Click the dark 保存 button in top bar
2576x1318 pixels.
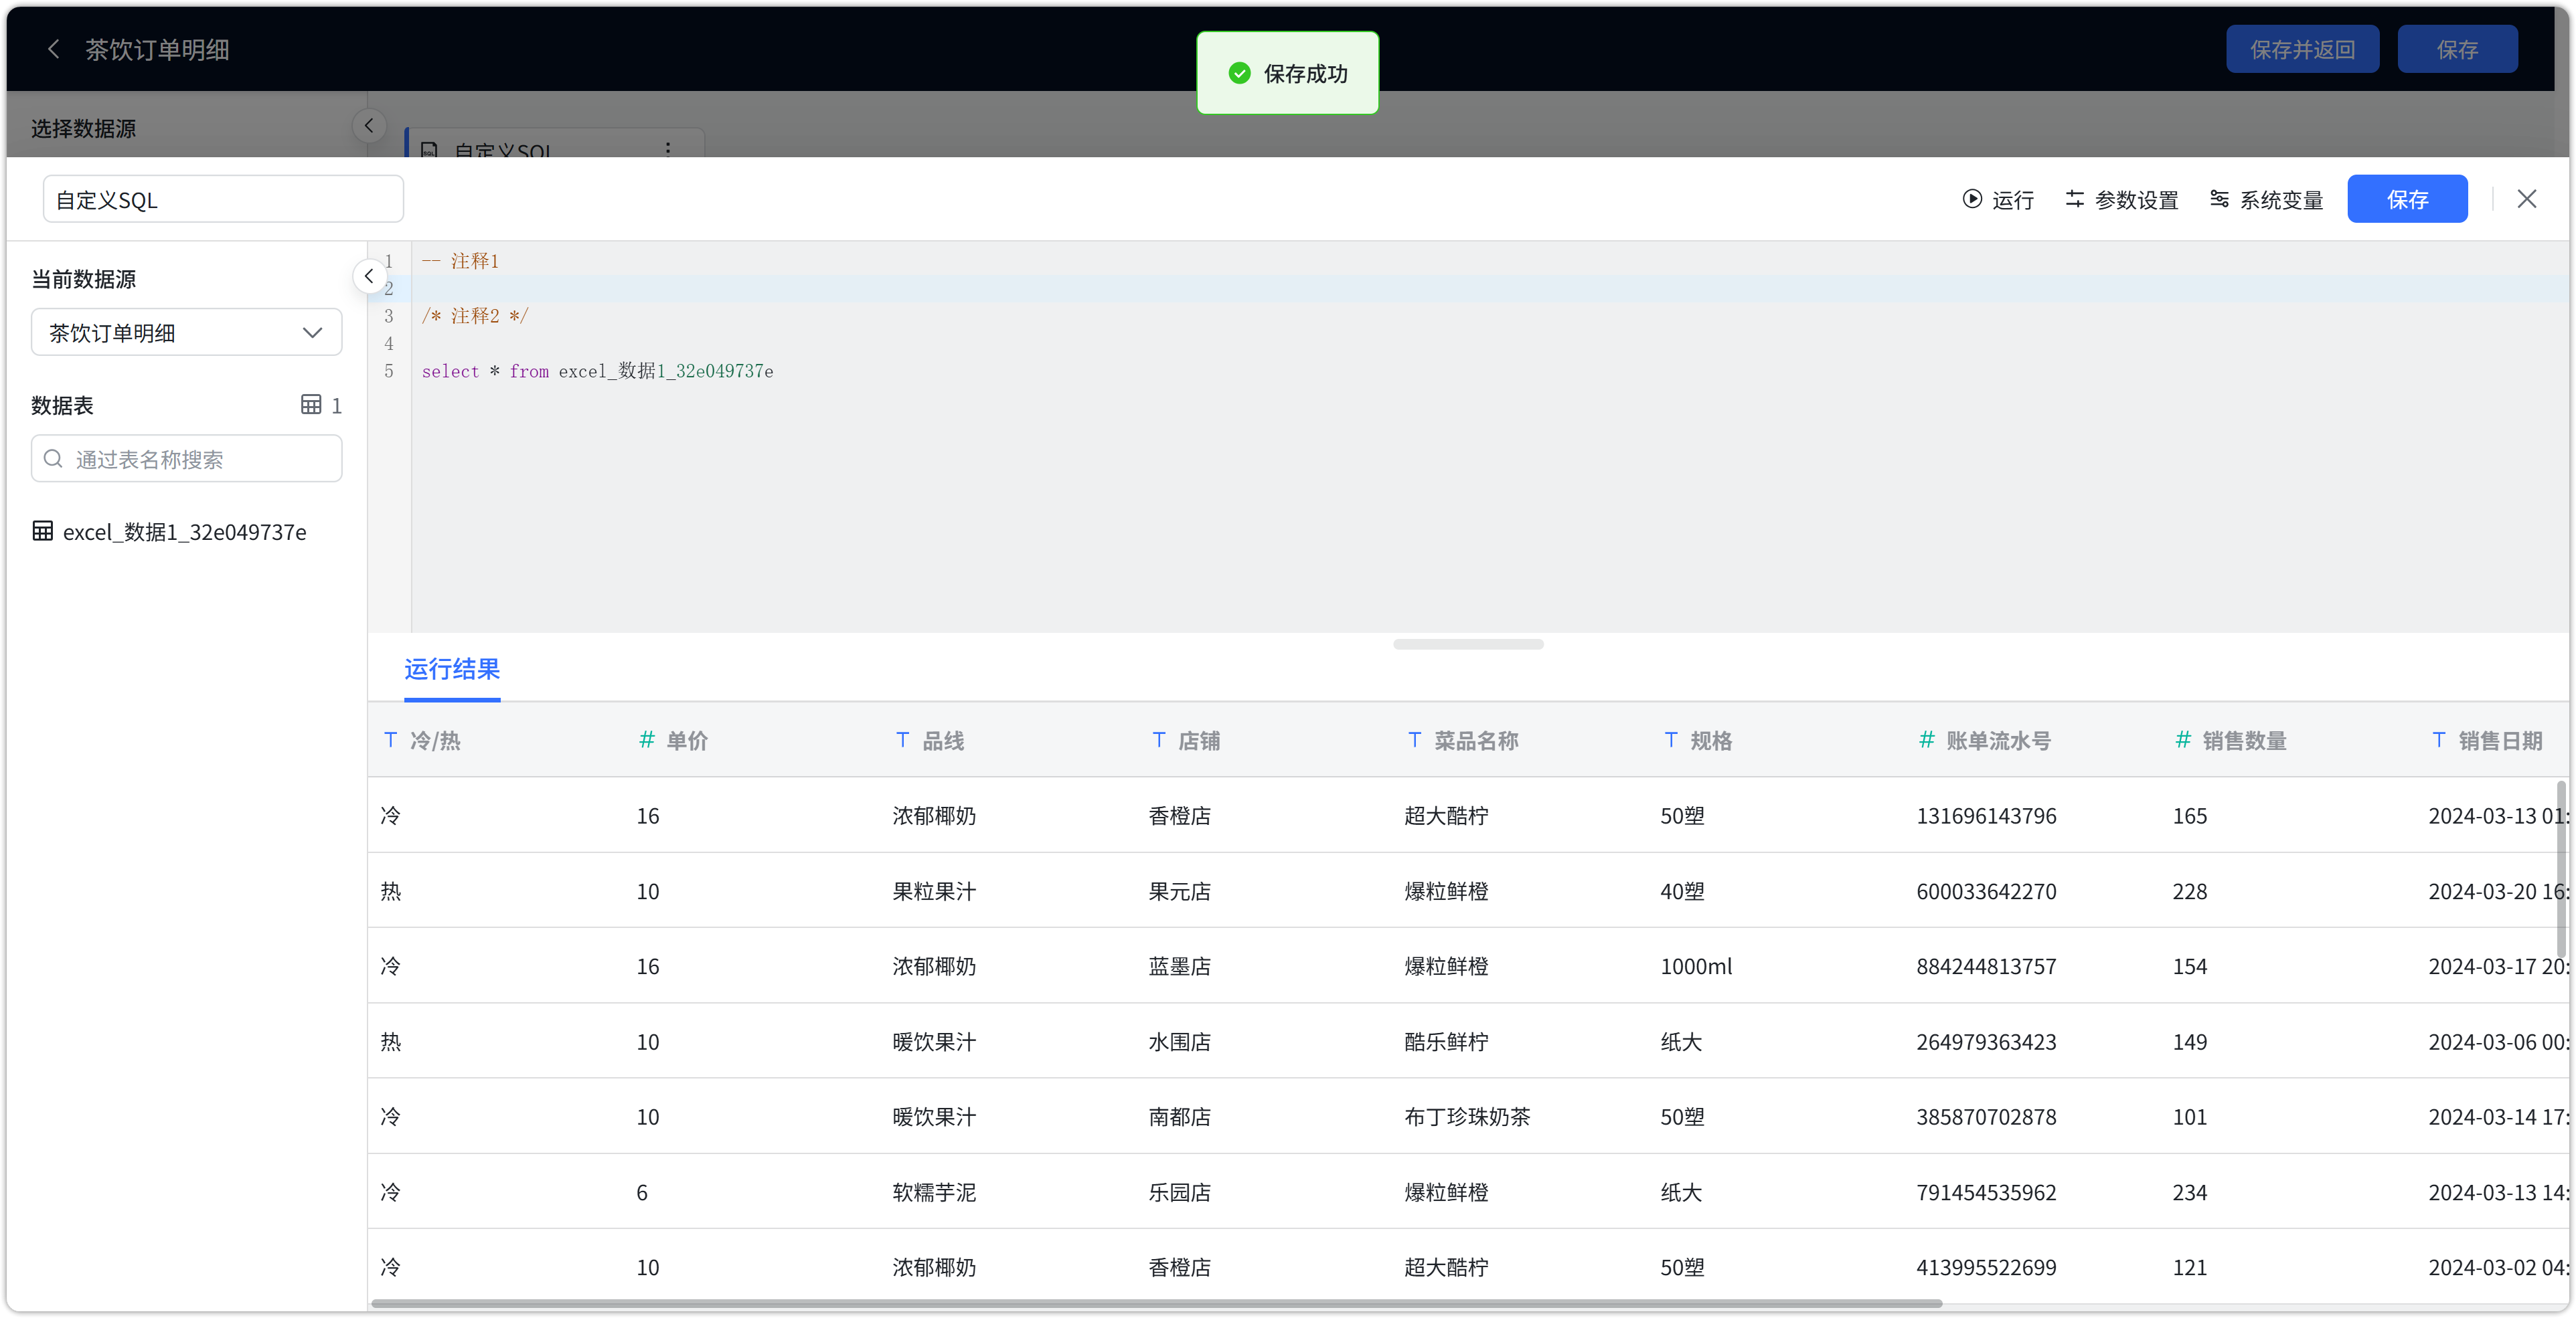(2457, 49)
